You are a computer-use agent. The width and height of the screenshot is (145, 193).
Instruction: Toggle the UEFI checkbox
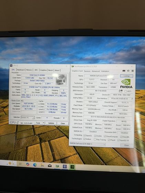tap(126, 91)
